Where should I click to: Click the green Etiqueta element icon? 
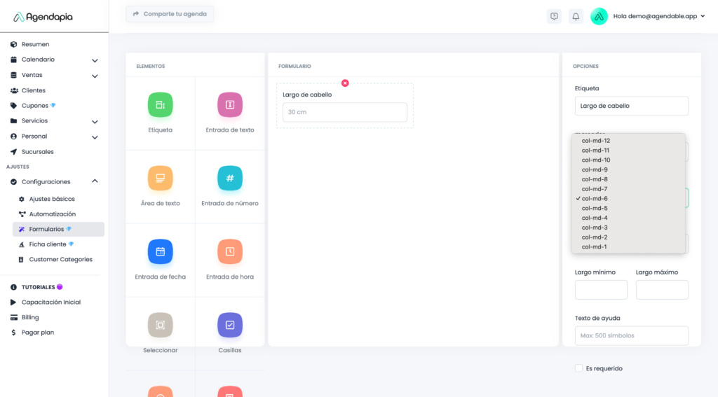click(x=160, y=105)
